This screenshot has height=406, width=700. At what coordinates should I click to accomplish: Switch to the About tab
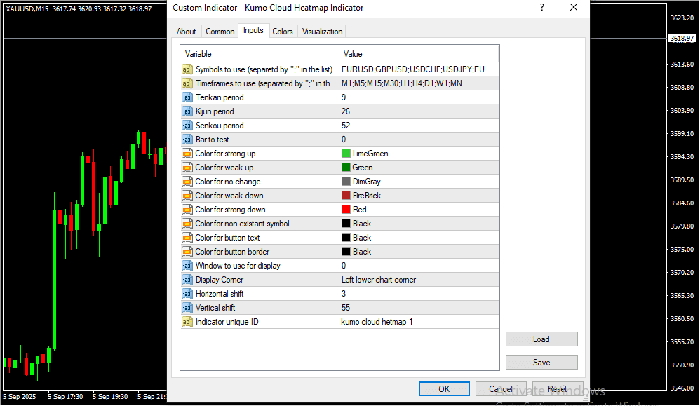click(x=187, y=32)
